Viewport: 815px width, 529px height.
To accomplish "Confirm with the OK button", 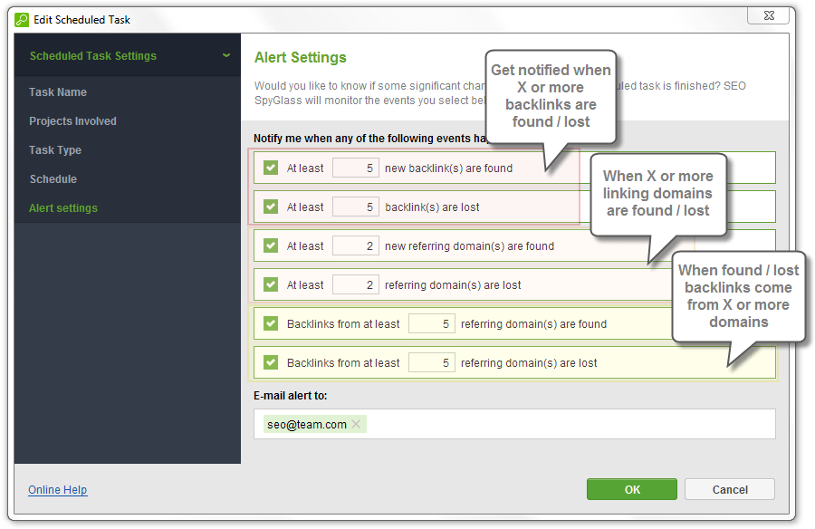I will tap(632, 489).
